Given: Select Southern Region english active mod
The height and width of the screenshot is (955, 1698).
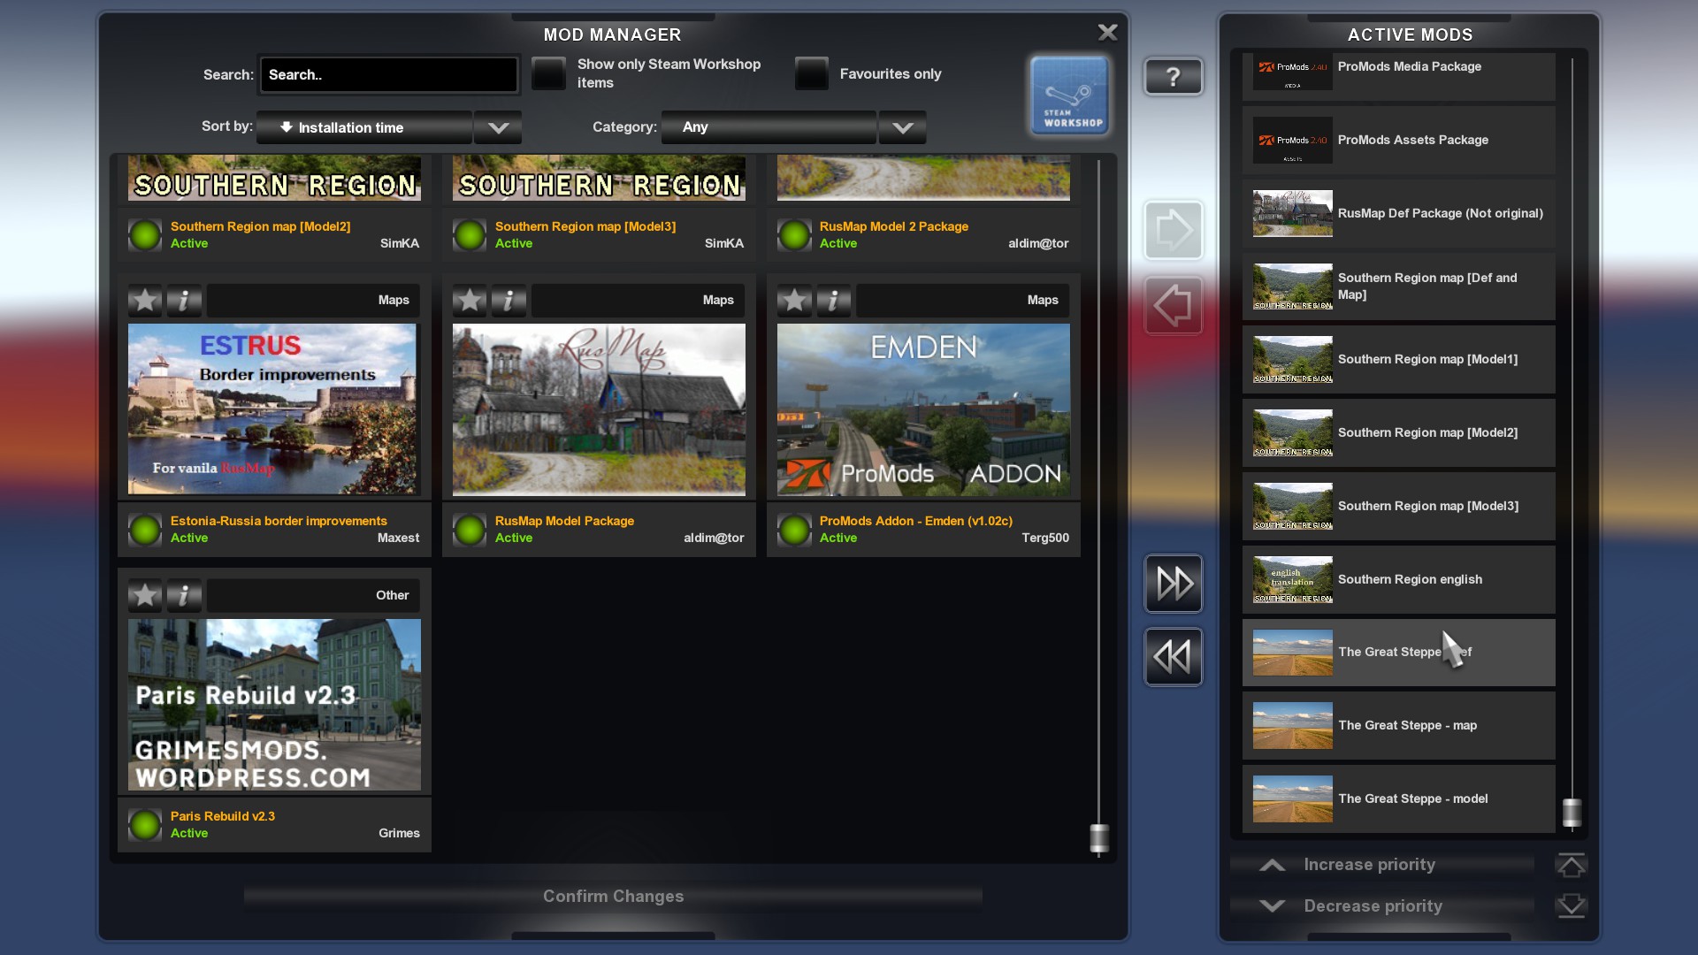Looking at the screenshot, I should click(1398, 580).
